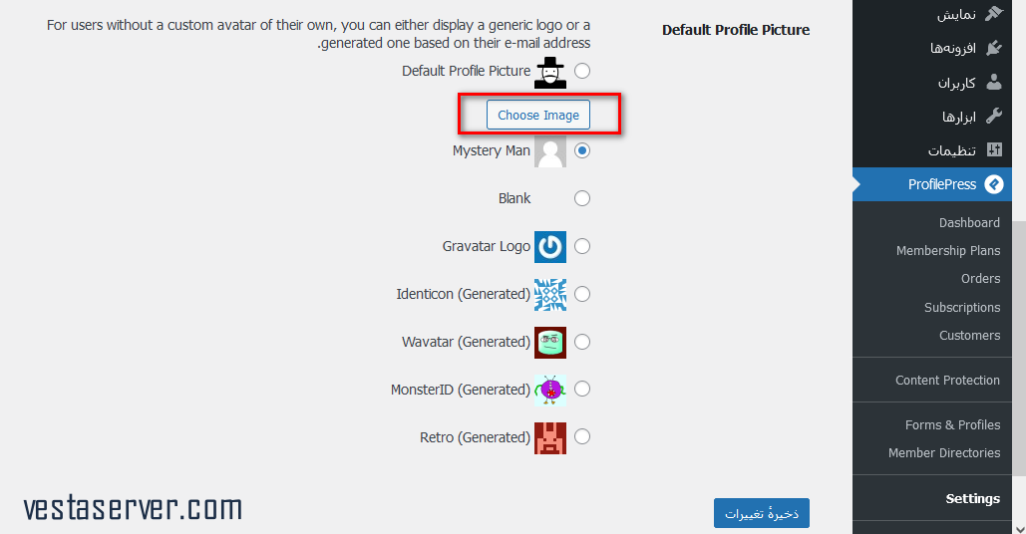Open Forms & Profiles in sidebar

tap(953, 424)
